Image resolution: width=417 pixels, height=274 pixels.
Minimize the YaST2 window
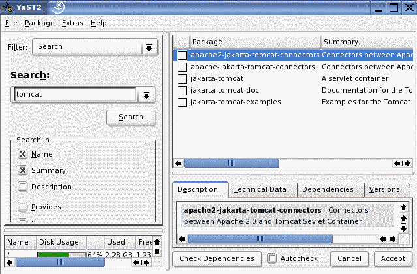click(378, 7)
